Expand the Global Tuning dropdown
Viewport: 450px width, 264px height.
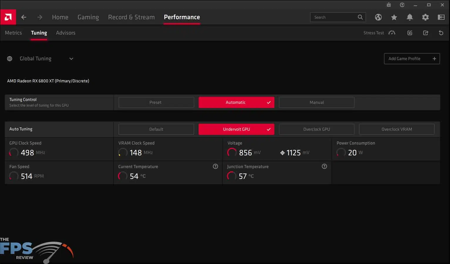[71, 59]
